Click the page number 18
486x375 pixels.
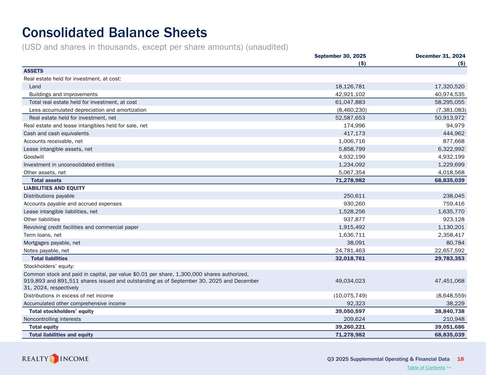[x=460, y=359]
